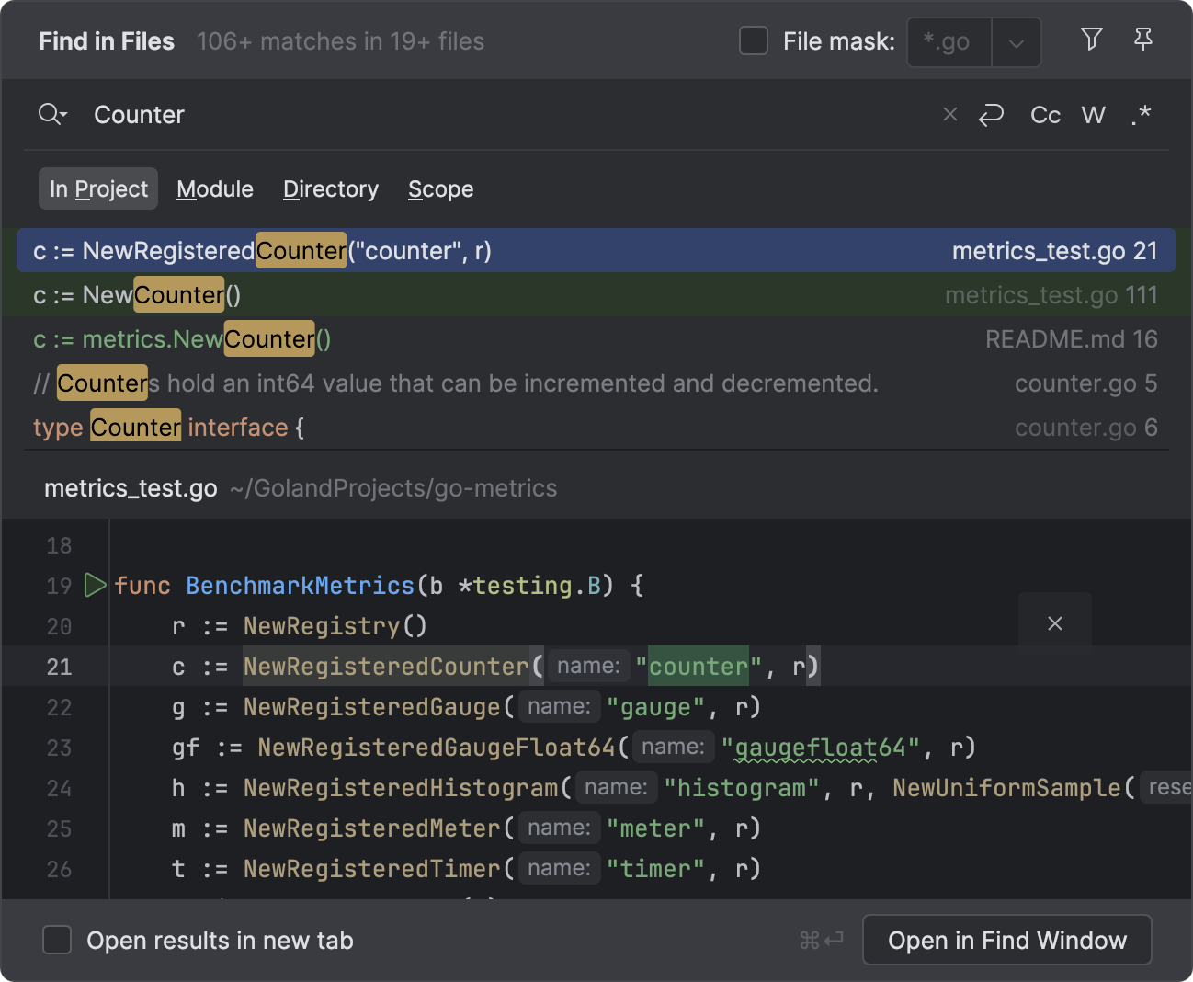Select the Scope search option
This screenshot has width=1193, height=982.
click(440, 188)
